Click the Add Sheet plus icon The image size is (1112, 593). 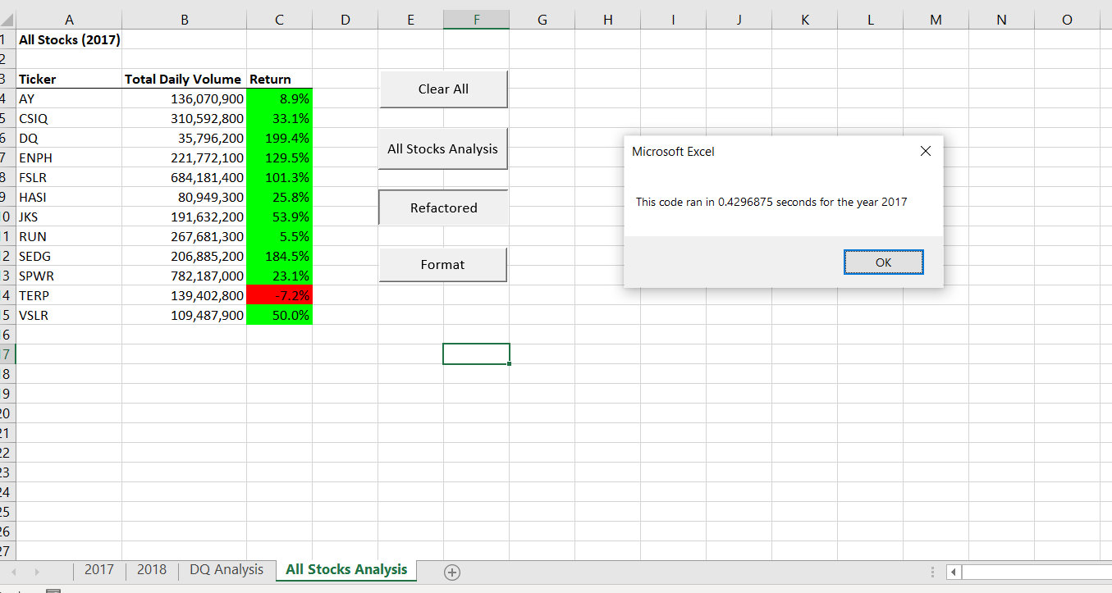click(x=451, y=572)
